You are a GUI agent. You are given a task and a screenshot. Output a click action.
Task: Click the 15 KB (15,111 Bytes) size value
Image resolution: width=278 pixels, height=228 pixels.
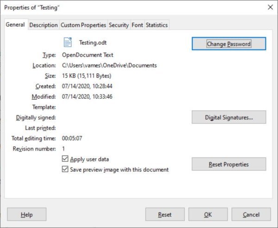[x=87, y=76]
